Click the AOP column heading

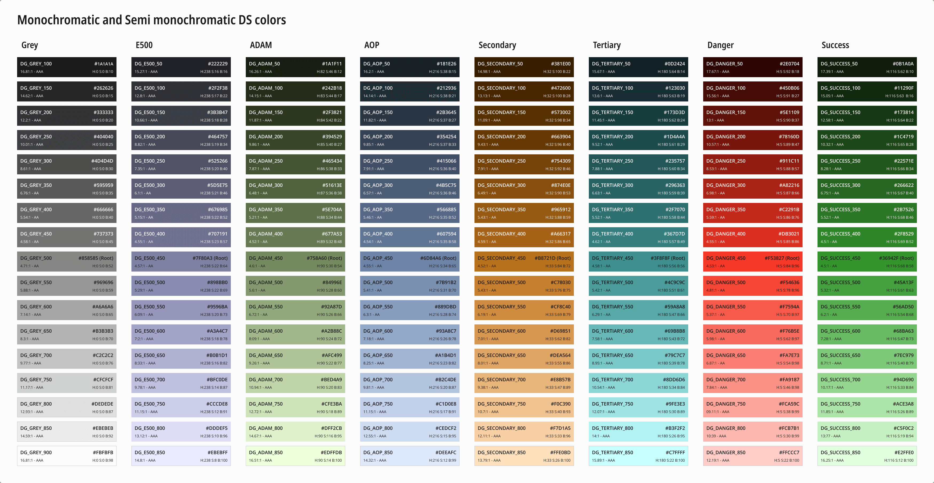372,45
